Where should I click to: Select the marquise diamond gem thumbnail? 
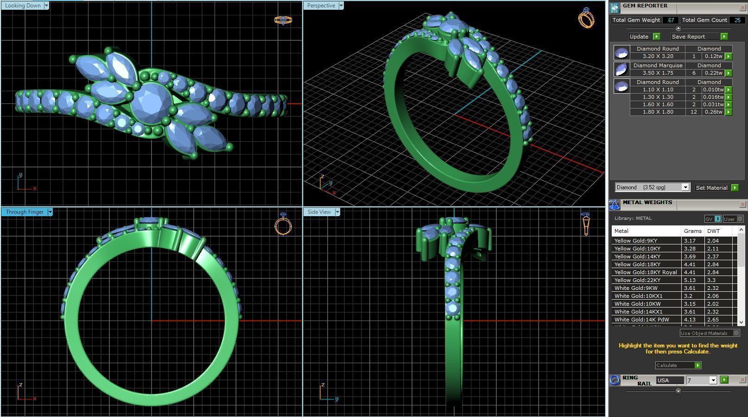[621, 69]
